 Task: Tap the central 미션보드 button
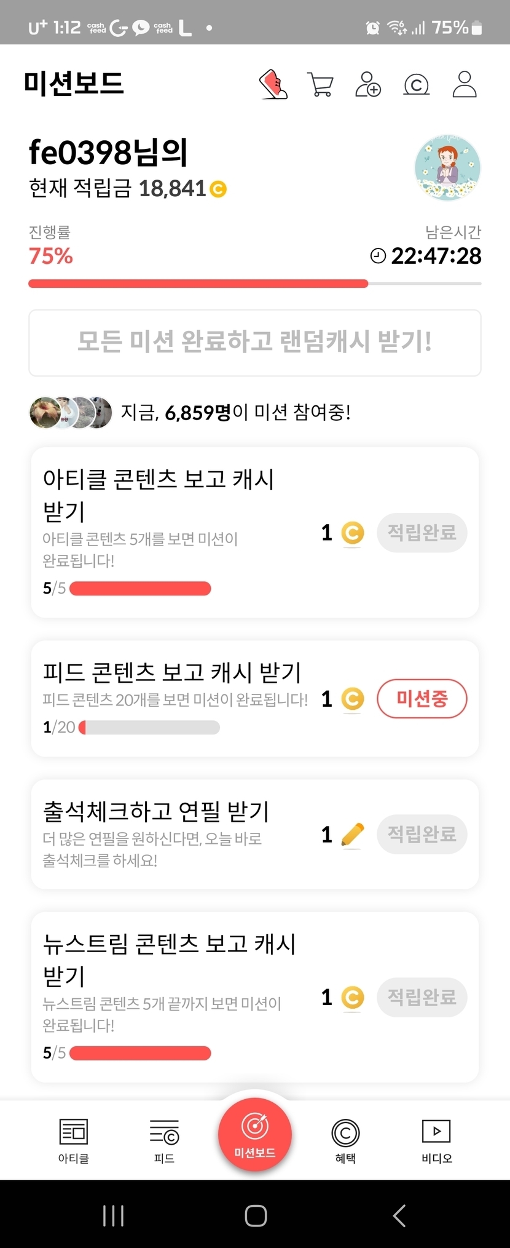pyautogui.click(x=254, y=1134)
